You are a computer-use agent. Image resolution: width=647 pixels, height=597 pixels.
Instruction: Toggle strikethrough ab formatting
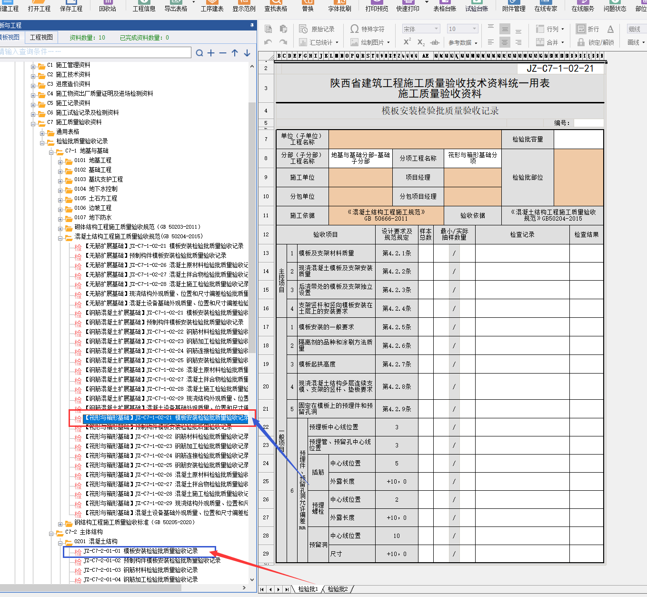(x=435, y=42)
